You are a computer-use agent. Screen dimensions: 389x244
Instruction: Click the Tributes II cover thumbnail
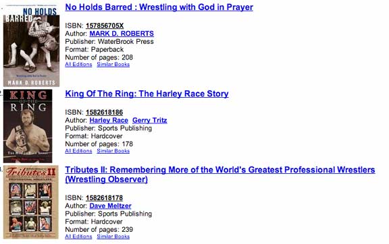31,202
